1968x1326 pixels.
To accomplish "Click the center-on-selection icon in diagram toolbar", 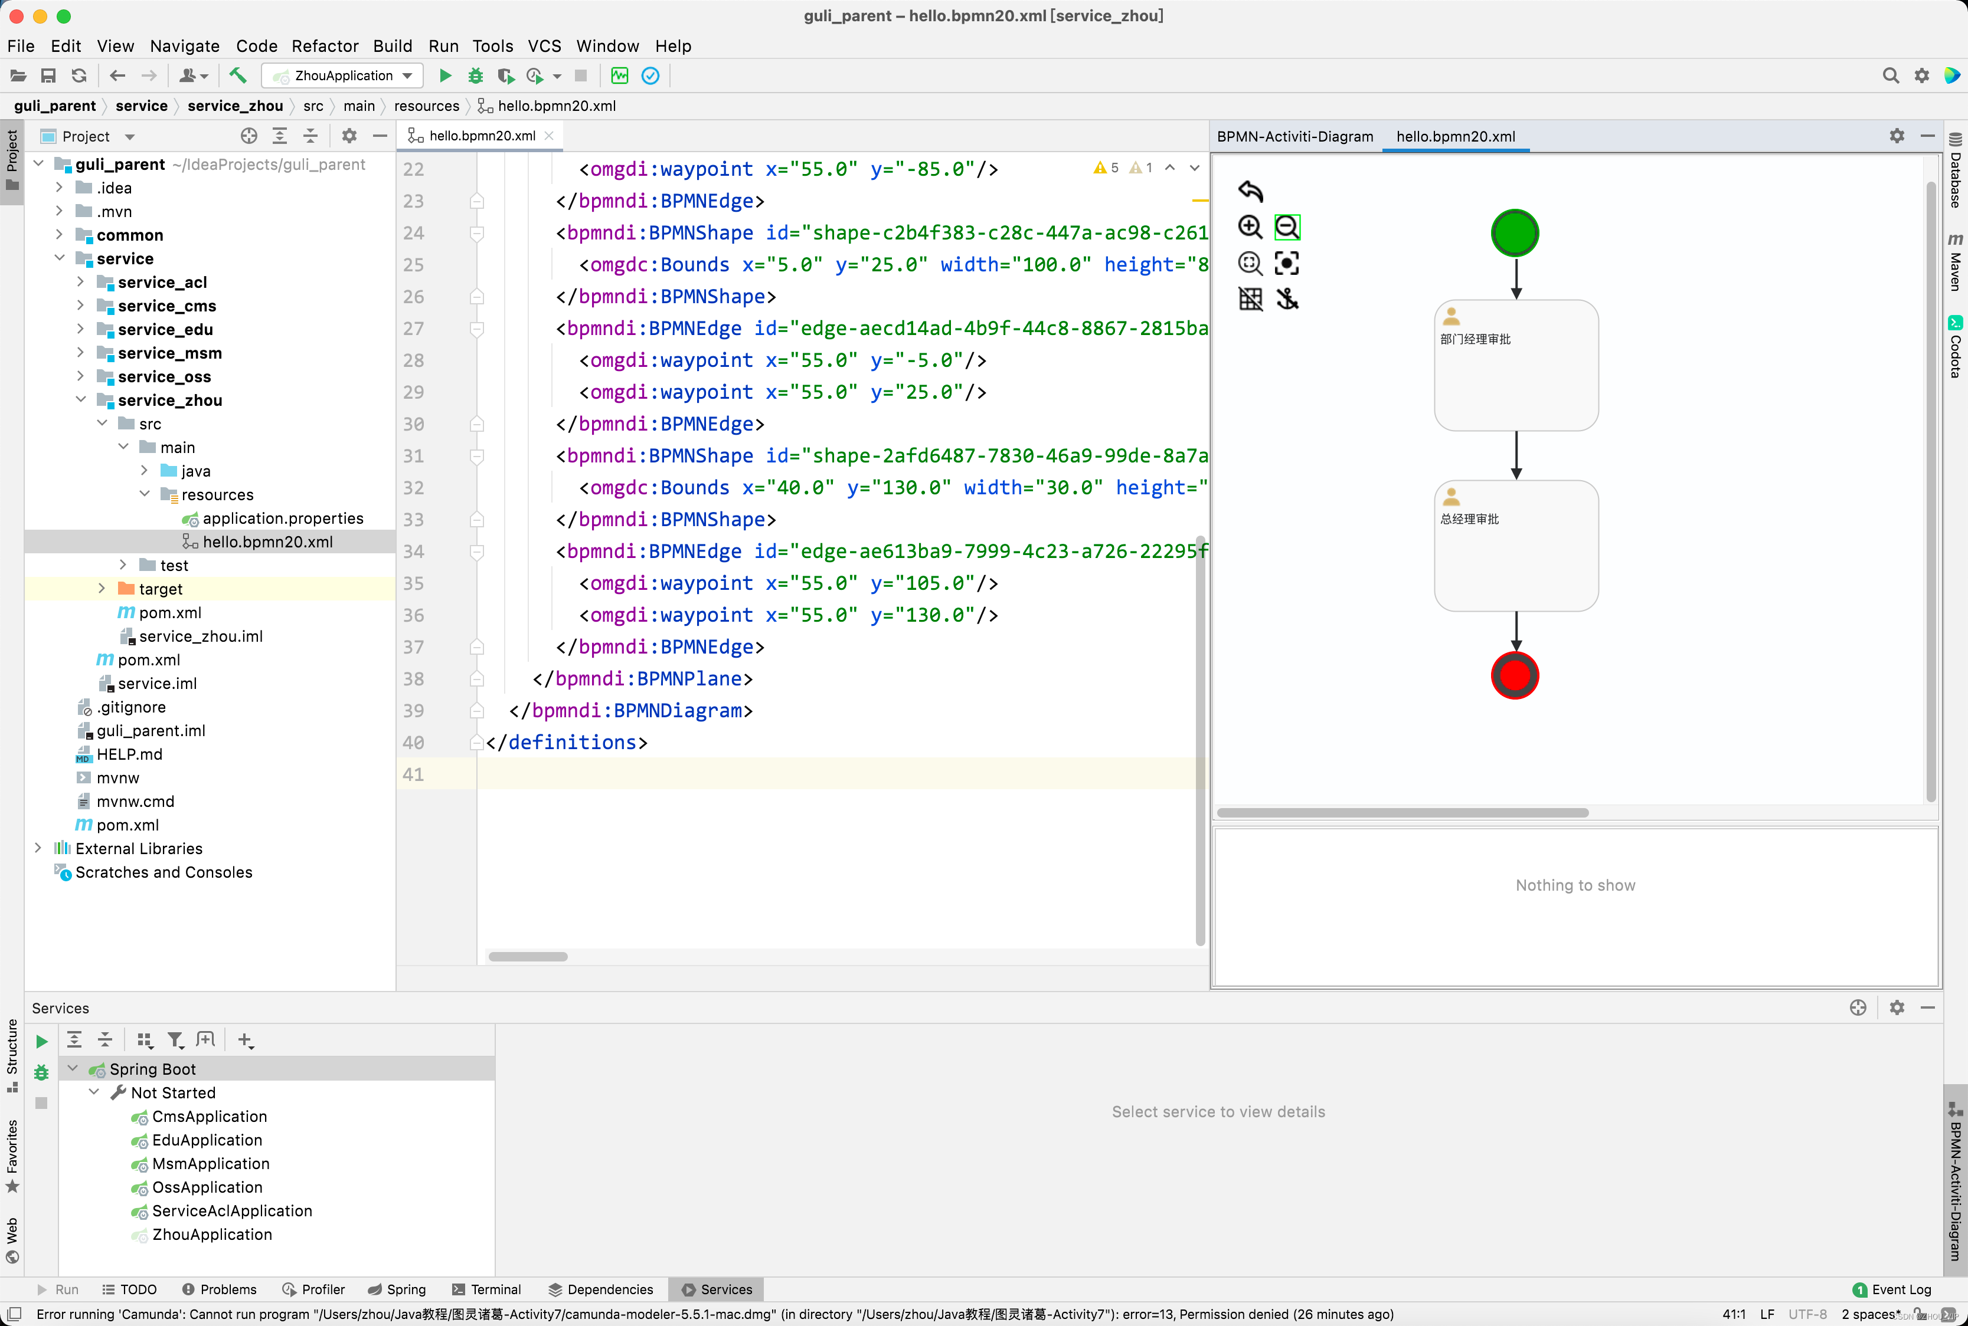I will point(1286,263).
